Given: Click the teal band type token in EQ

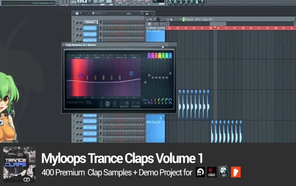Looking at the screenshot, I should [167, 56].
